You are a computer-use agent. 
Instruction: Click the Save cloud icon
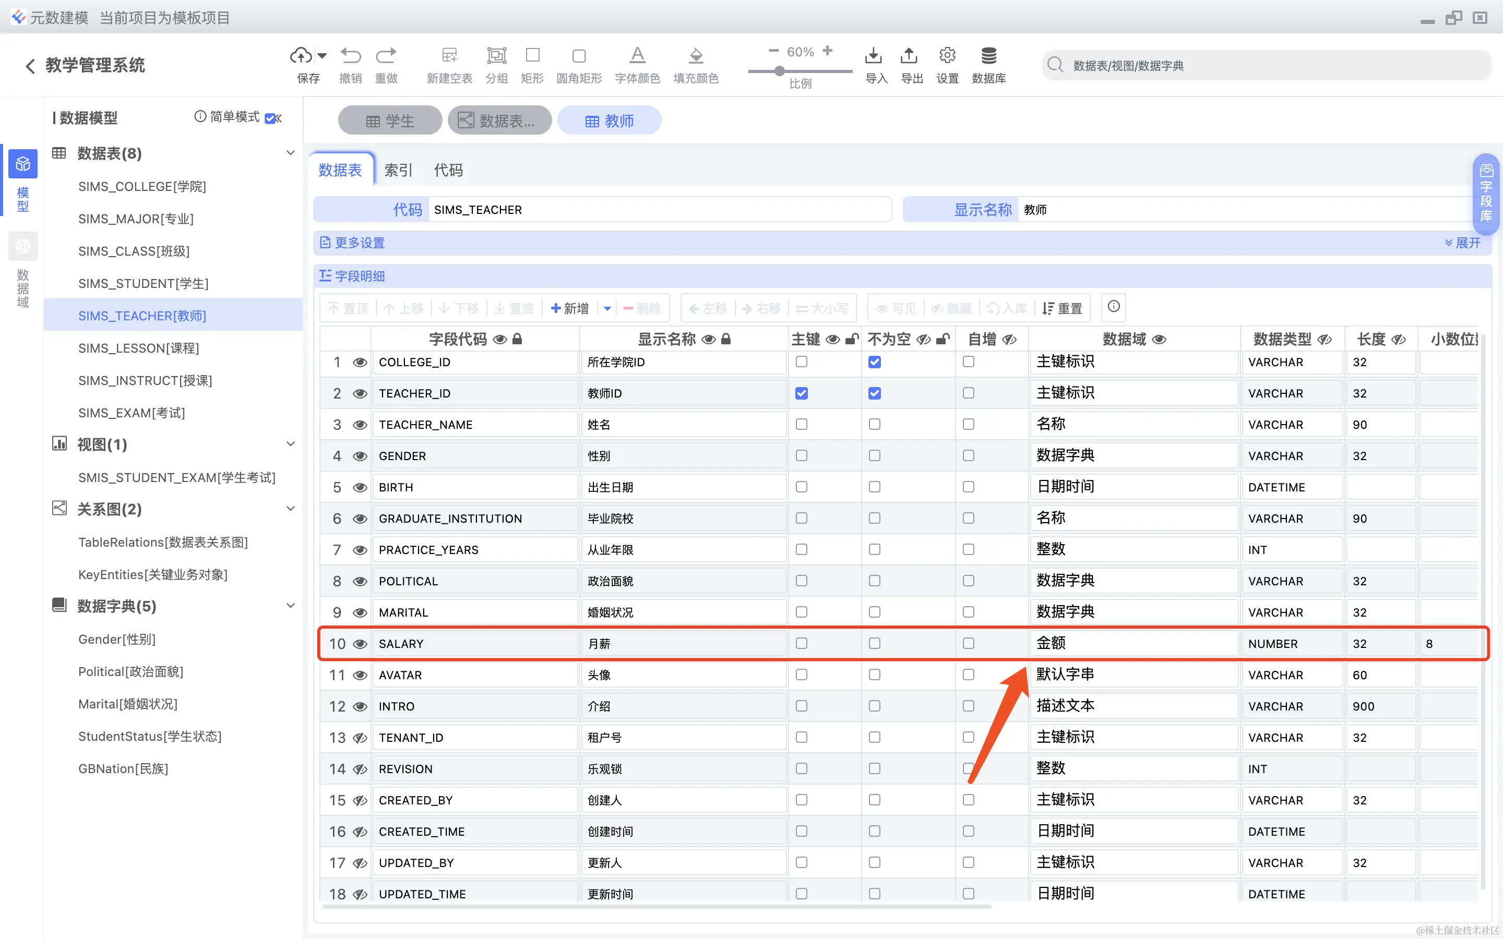point(301,56)
